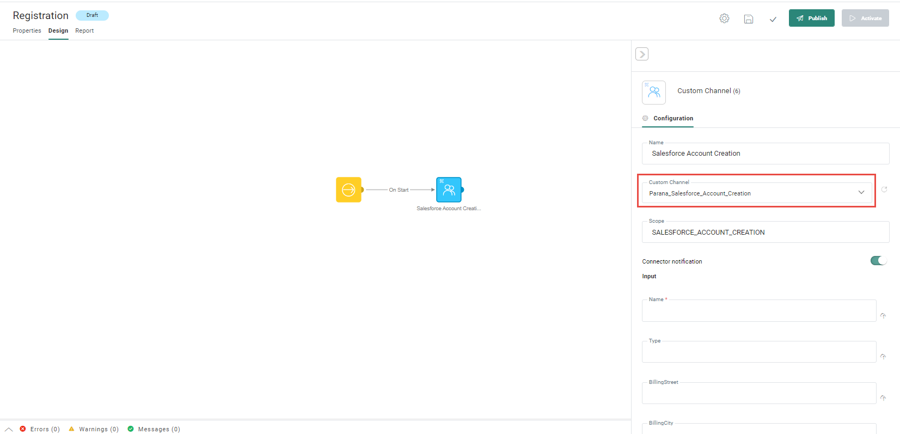Toggle the Connector notification switch
900x434 pixels.
tap(878, 261)
